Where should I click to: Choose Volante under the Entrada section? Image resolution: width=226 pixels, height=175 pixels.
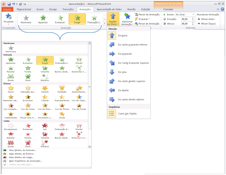click(45, 69)
